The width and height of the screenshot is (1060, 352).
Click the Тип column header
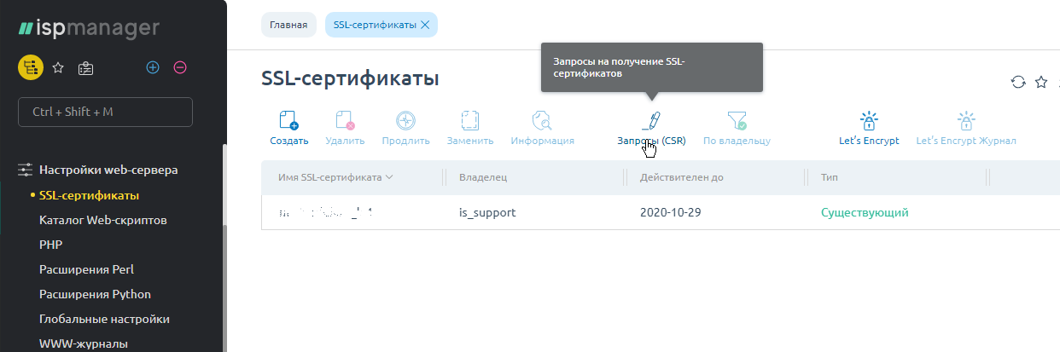pyautogui.click(x=830, y=177)
